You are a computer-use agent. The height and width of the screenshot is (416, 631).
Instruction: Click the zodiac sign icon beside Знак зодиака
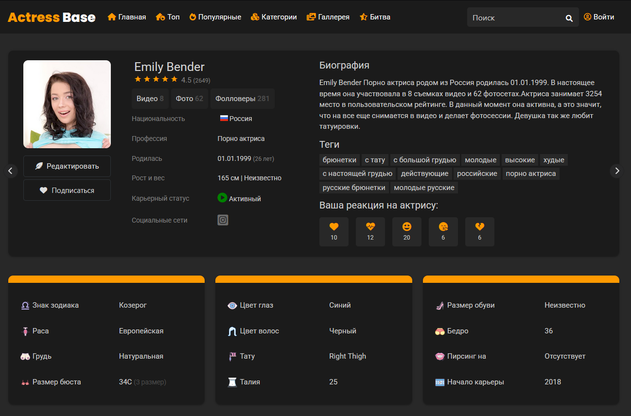pos(25,305)
